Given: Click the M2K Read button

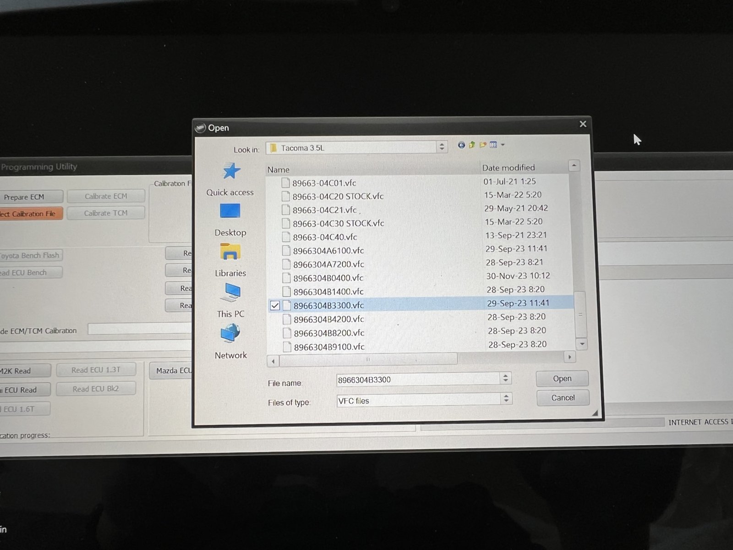Looking at the screenshot, I should [25, 371].
